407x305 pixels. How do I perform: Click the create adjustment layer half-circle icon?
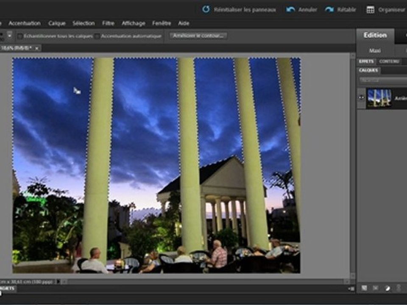(387, 288)
